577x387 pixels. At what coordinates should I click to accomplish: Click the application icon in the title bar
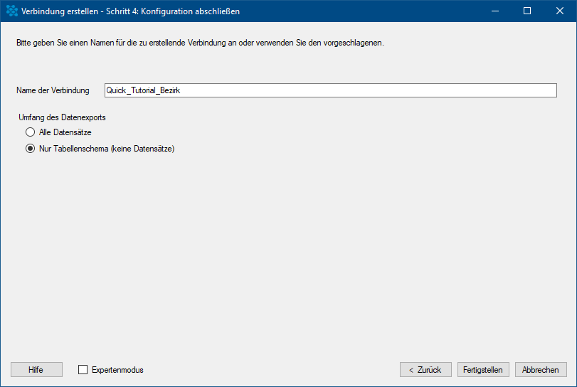point(12,11)
